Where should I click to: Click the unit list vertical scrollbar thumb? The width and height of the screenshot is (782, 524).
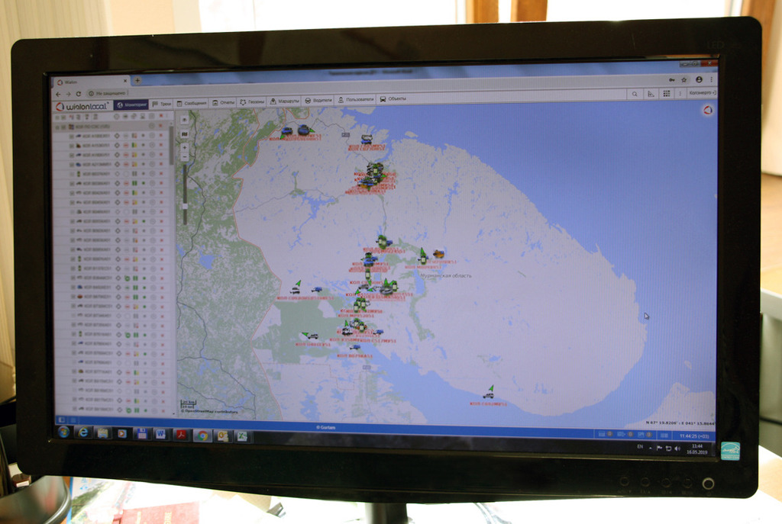tap(172, 146)
